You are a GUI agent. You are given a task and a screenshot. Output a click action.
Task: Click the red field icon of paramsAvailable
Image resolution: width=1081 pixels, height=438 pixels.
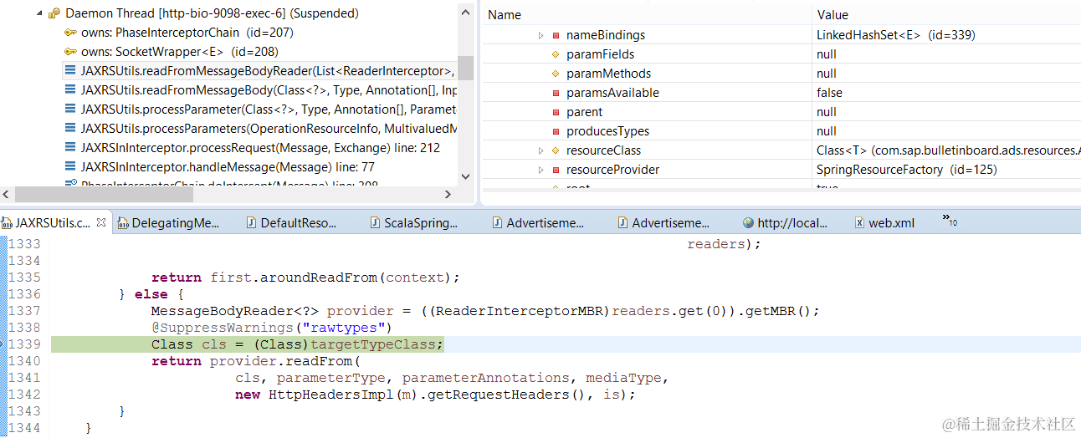click(x=556, y=93)
